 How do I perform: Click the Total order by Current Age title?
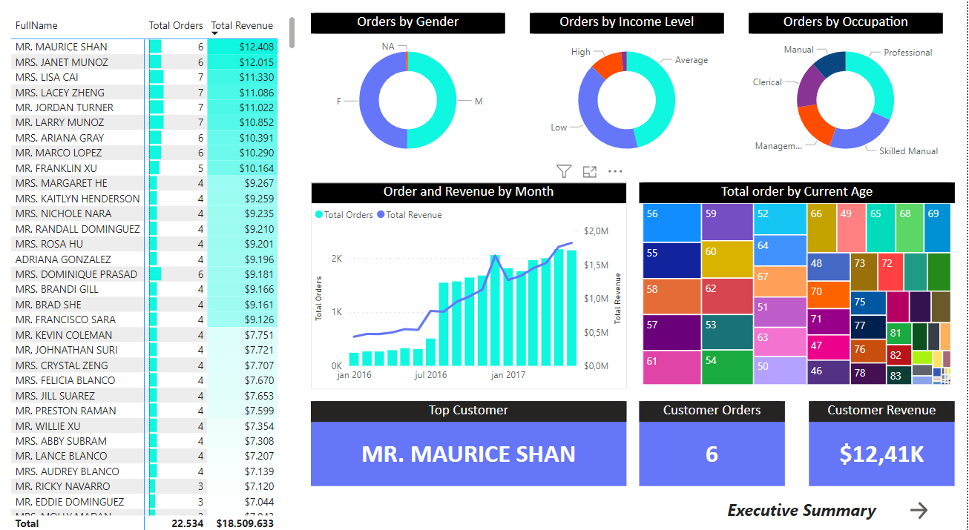[x=797, y=191]
